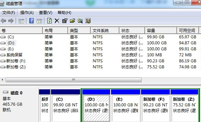Click the Explore magnifier toolbar icon
Screen dimensions: 201x122
coord(80,21)
